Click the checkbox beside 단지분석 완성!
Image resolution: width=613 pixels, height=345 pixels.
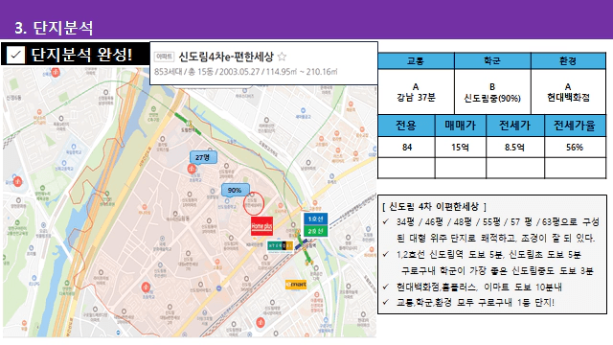(x=15, y=55)
